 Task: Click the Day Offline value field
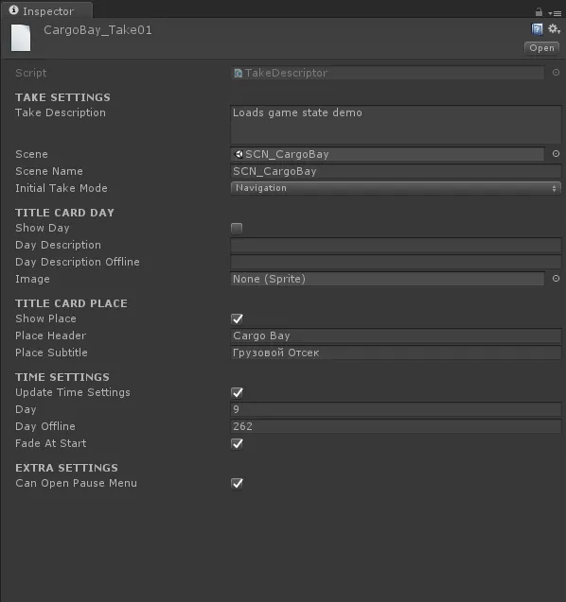(x=396, y=426)
